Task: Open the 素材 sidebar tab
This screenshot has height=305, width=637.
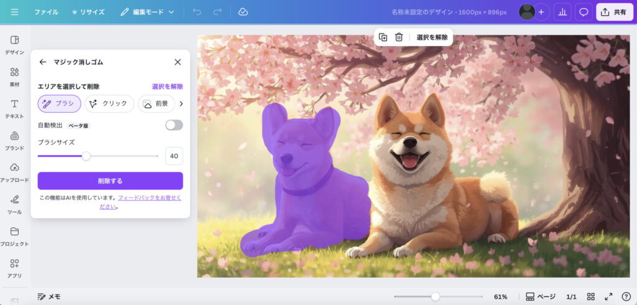Action: point(15,77)
